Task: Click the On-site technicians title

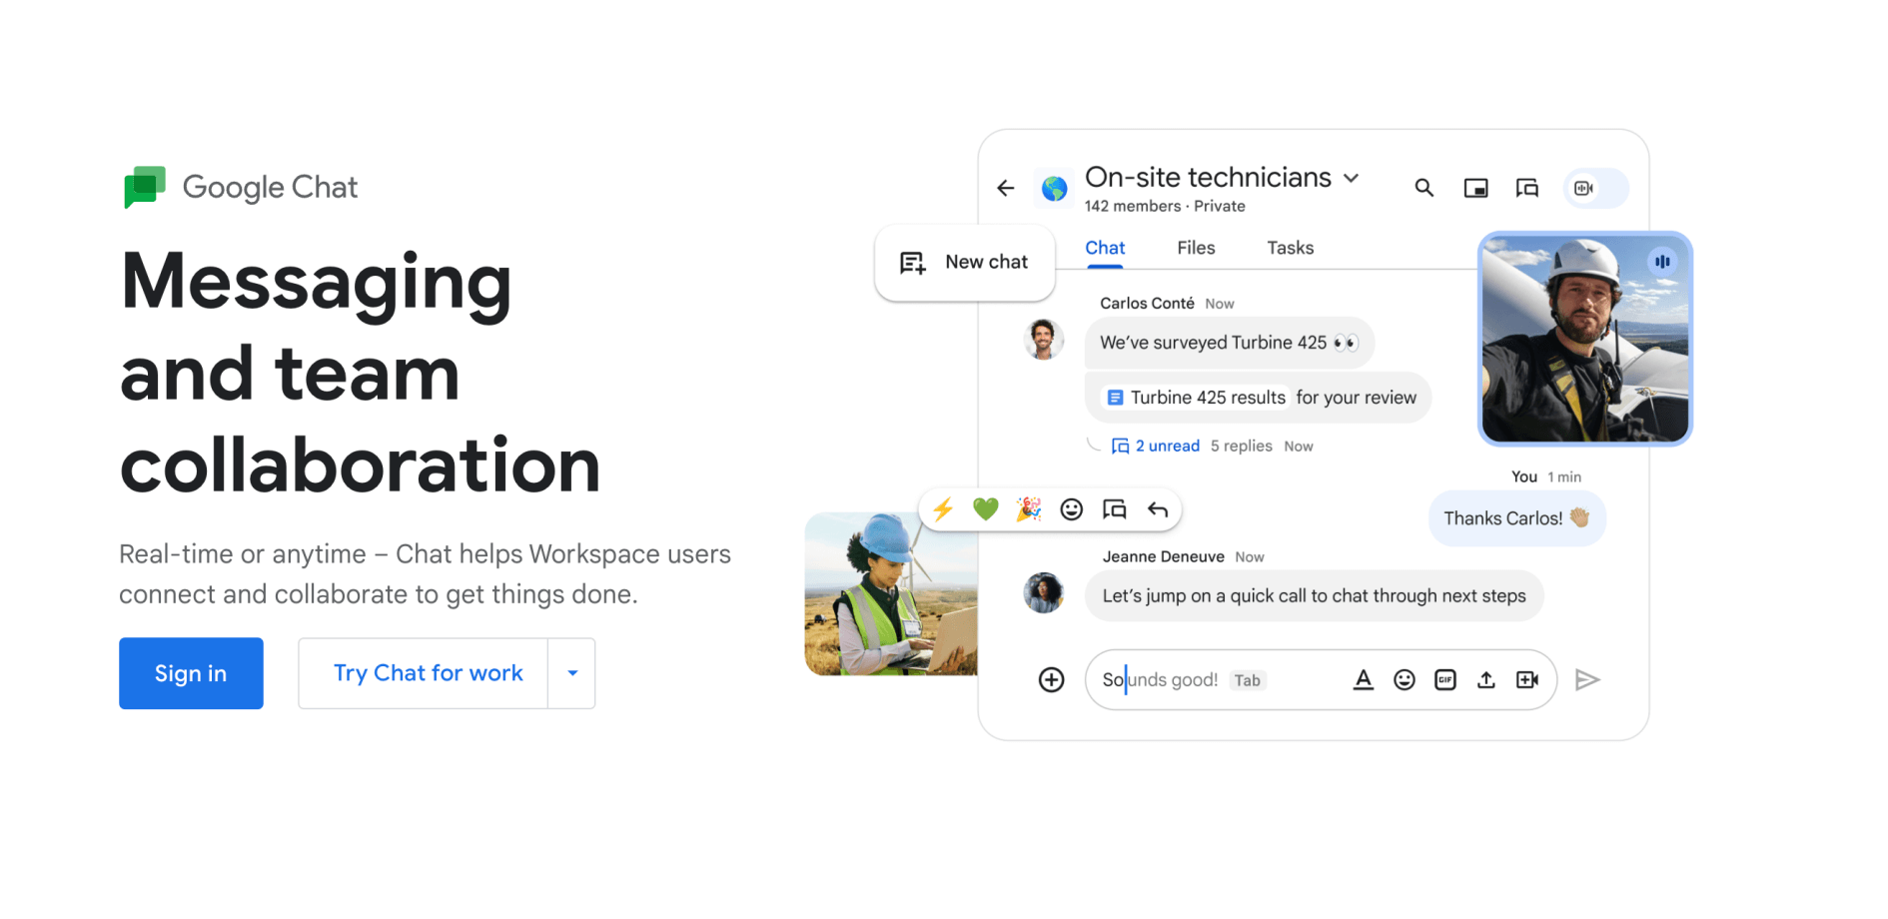Action: (1208, 178)
